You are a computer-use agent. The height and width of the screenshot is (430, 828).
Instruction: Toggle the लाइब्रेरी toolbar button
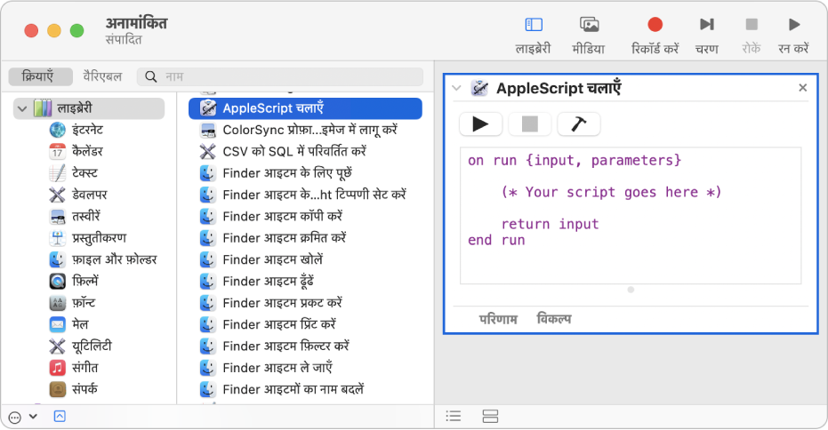[534, 36]
